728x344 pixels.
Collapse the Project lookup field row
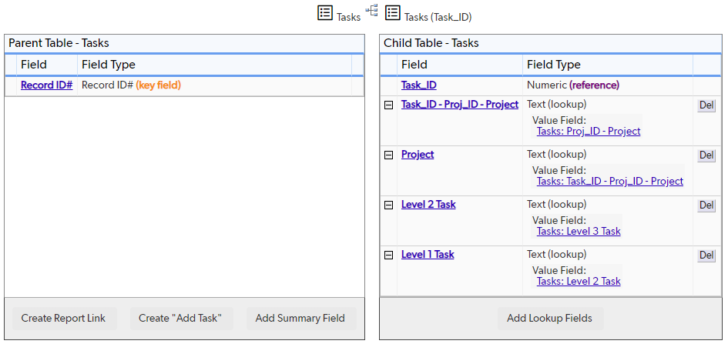click(x=389, y=155)
